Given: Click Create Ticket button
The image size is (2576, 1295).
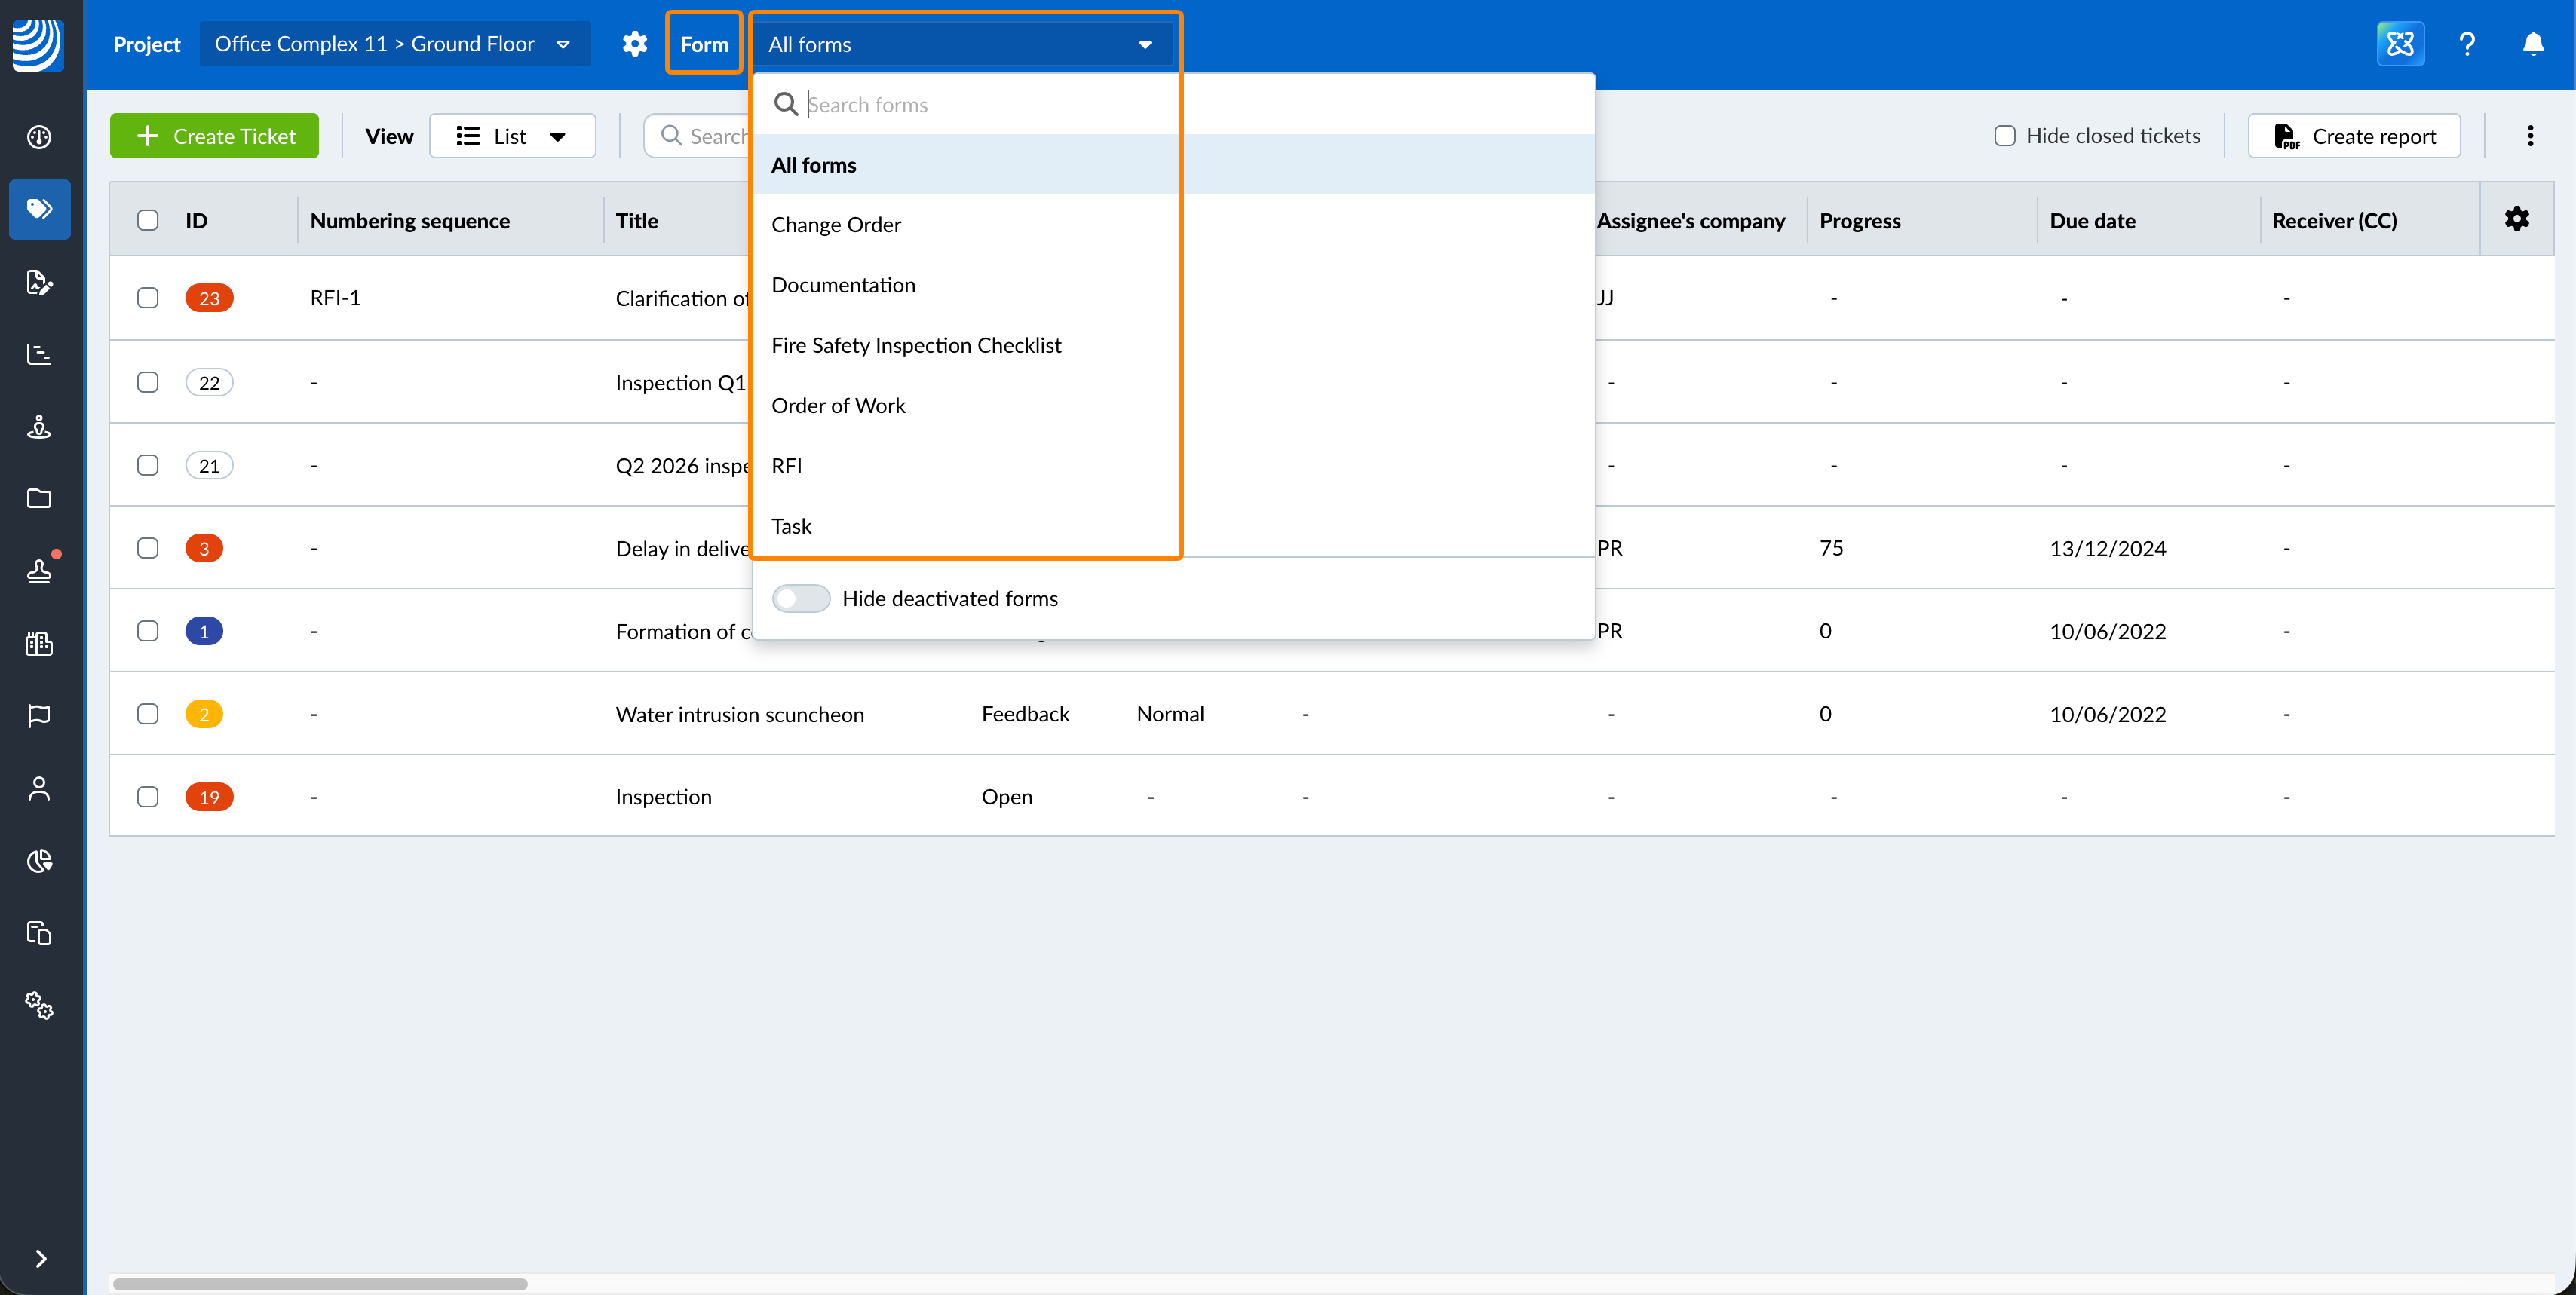Looking at the screenshot, I should (x=214, y=136).
